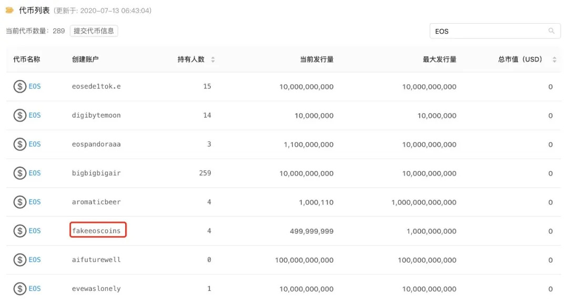Sort by 总市值 (USD) column arrows
This screenshot has height=302, width=568.
click(x=554, y=59)
